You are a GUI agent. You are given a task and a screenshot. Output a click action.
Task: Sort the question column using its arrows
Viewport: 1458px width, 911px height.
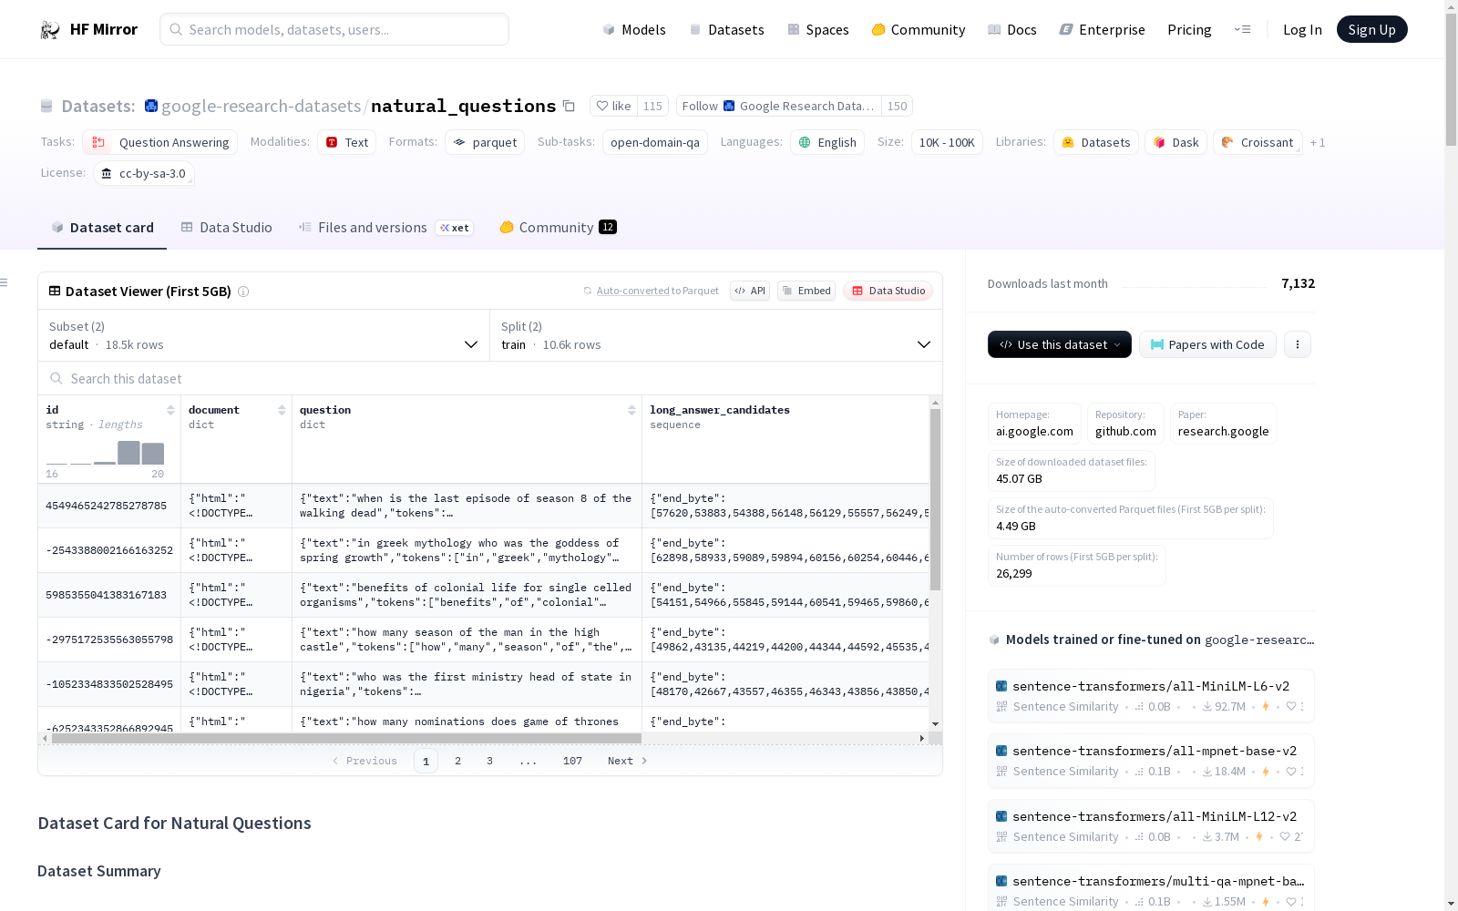[631, 410]
